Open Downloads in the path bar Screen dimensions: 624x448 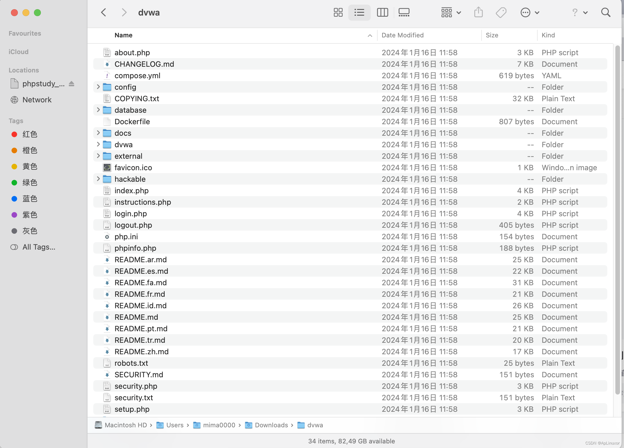(x=271, y=425)
